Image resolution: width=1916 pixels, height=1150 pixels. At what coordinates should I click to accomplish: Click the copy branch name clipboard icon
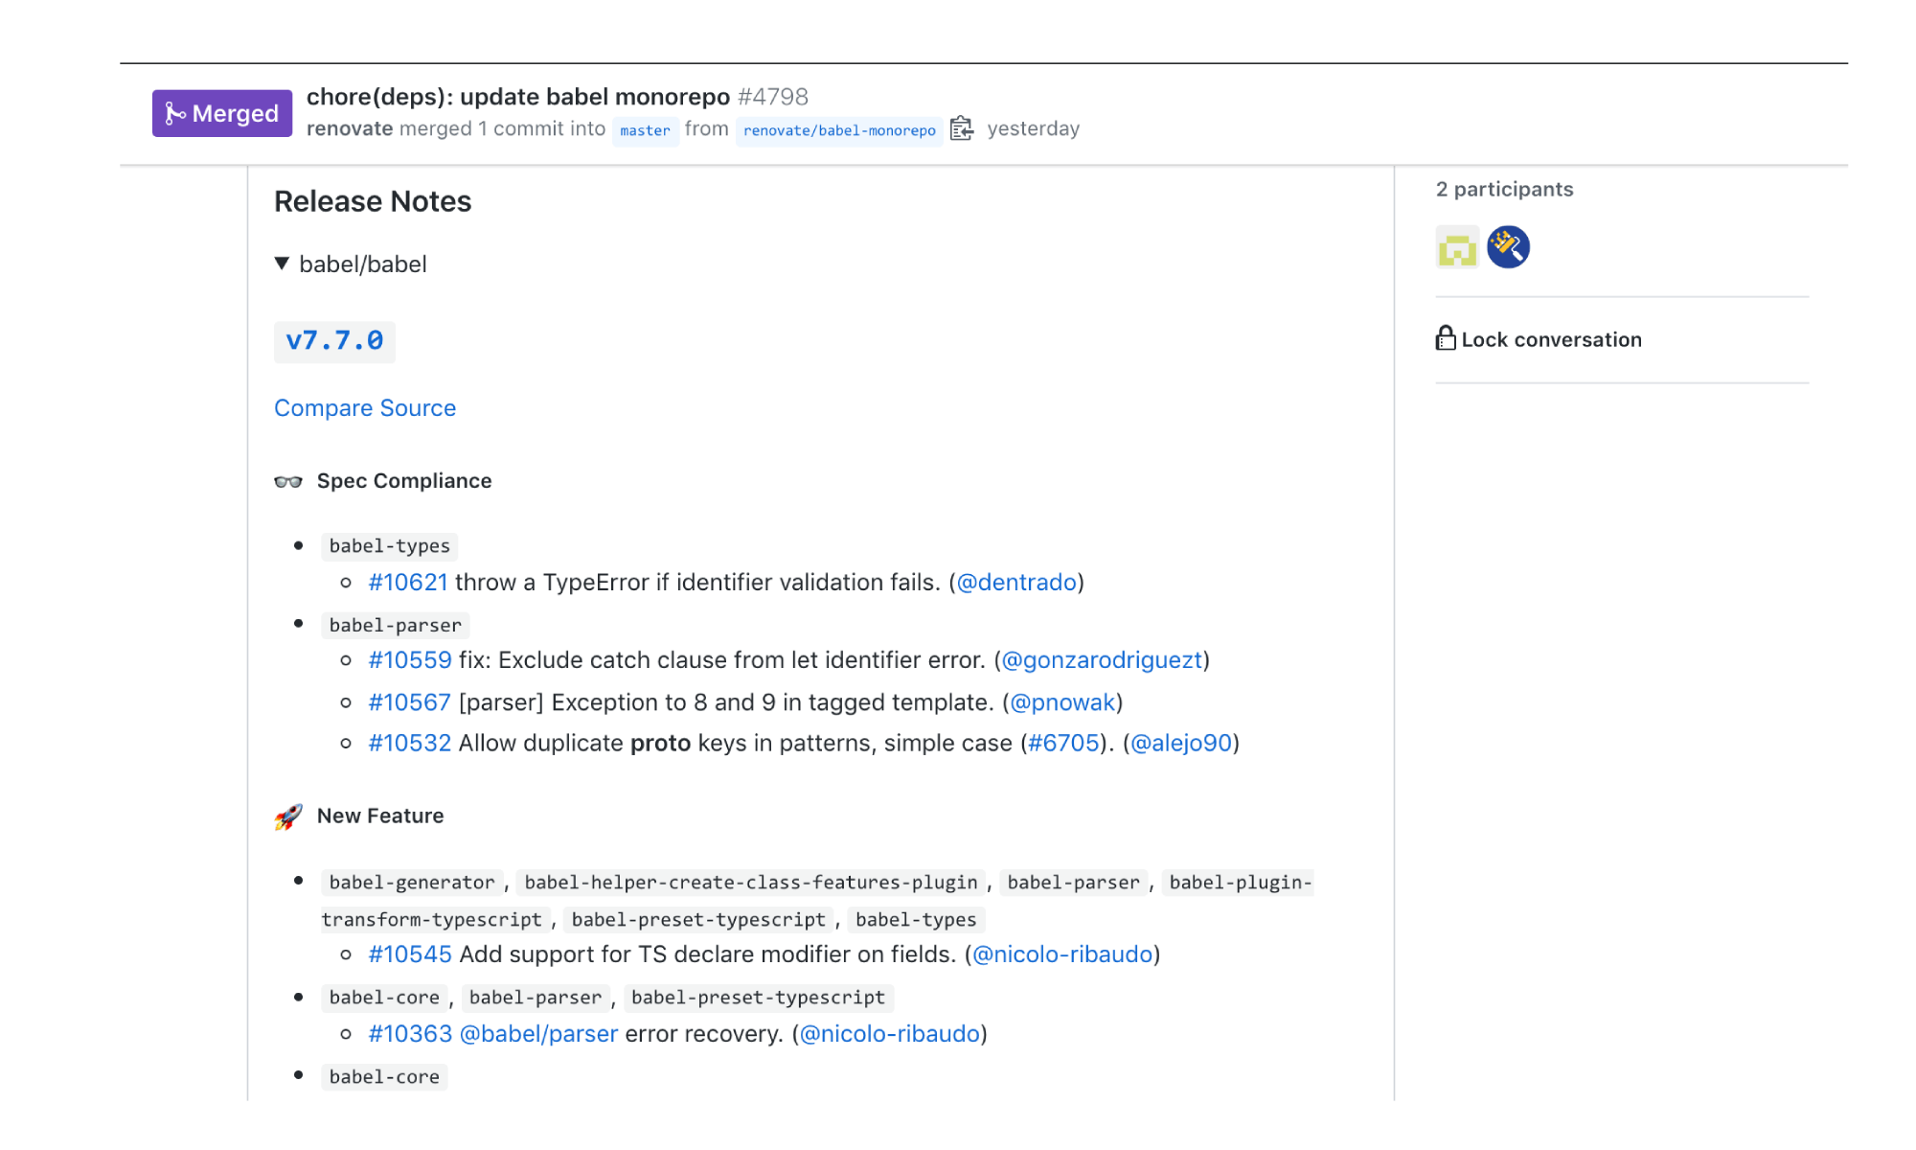(962, 128)
